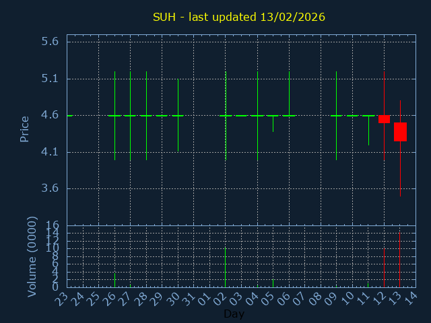
Task: Select the tall green volume bar on day 02
Action: (225, 267)
